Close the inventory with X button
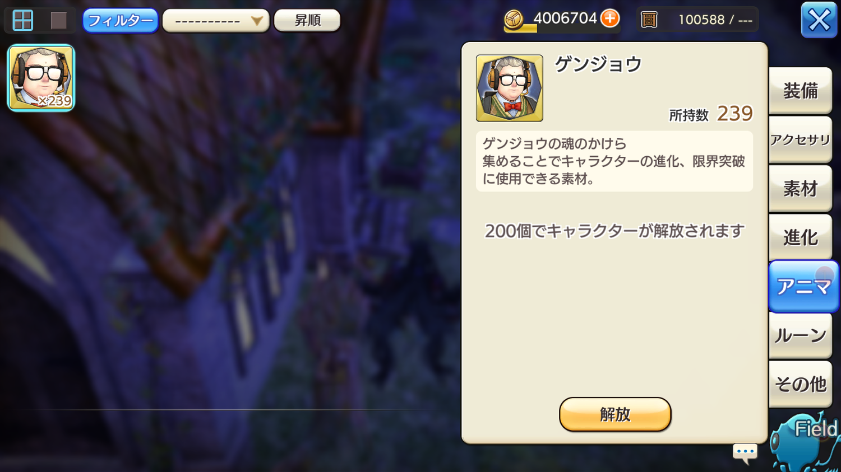 click(x=819, y=20)
